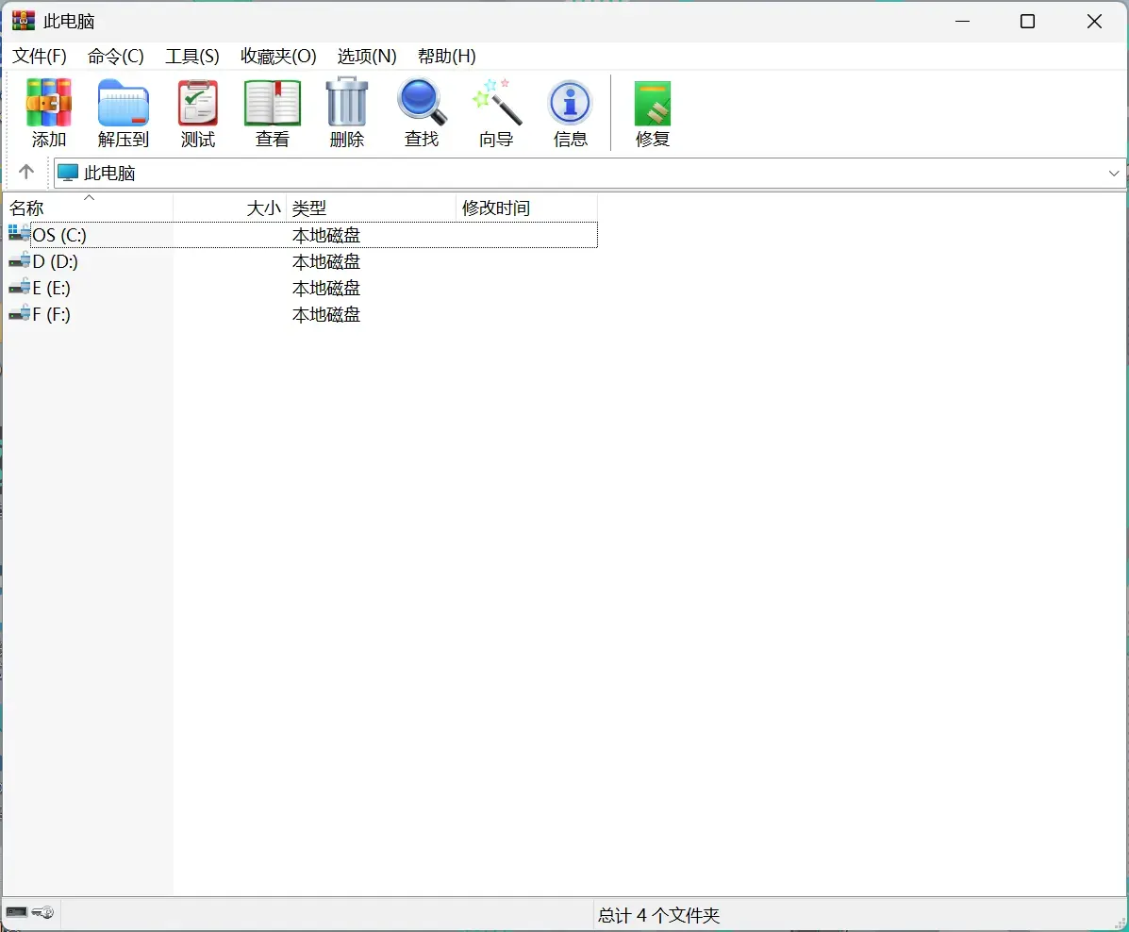Click the computer icon in the address bar

pyautogui.click(x=68, y=173)
